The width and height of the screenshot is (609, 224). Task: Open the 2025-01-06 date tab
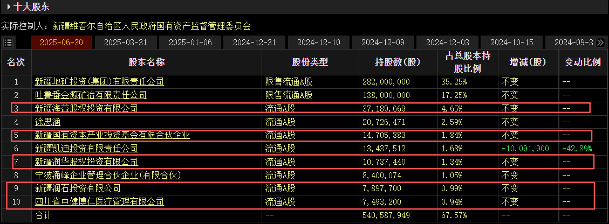point(190,43)
